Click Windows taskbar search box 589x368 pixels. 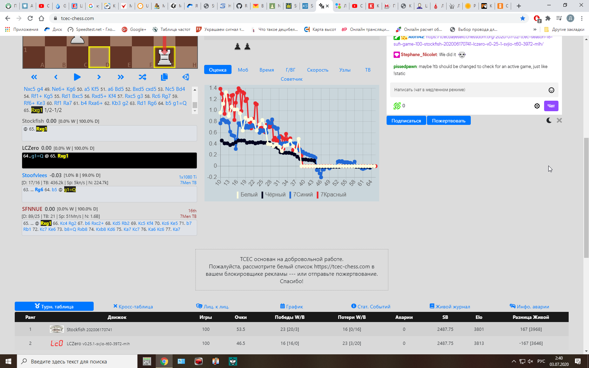pos(77,361)
